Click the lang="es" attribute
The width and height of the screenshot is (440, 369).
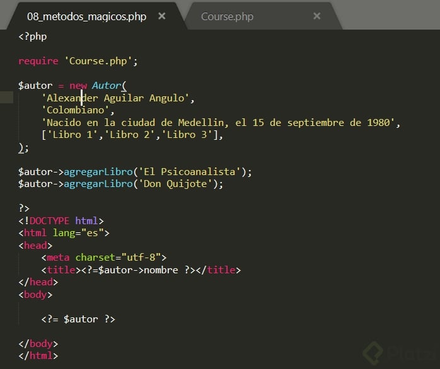tap(78, 233)
